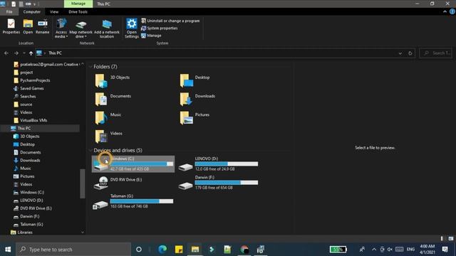The width and height of the screenshot is (456, 256).
Task: Open the recent locations dropdown arrow
Action: pyautogui.click(x=24, y=53)
